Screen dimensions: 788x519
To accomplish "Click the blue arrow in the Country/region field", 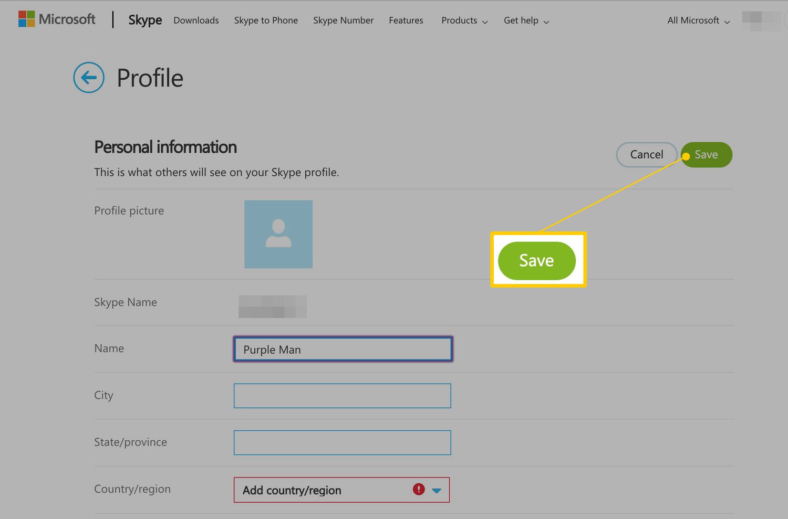I will [x=437, y=490].
